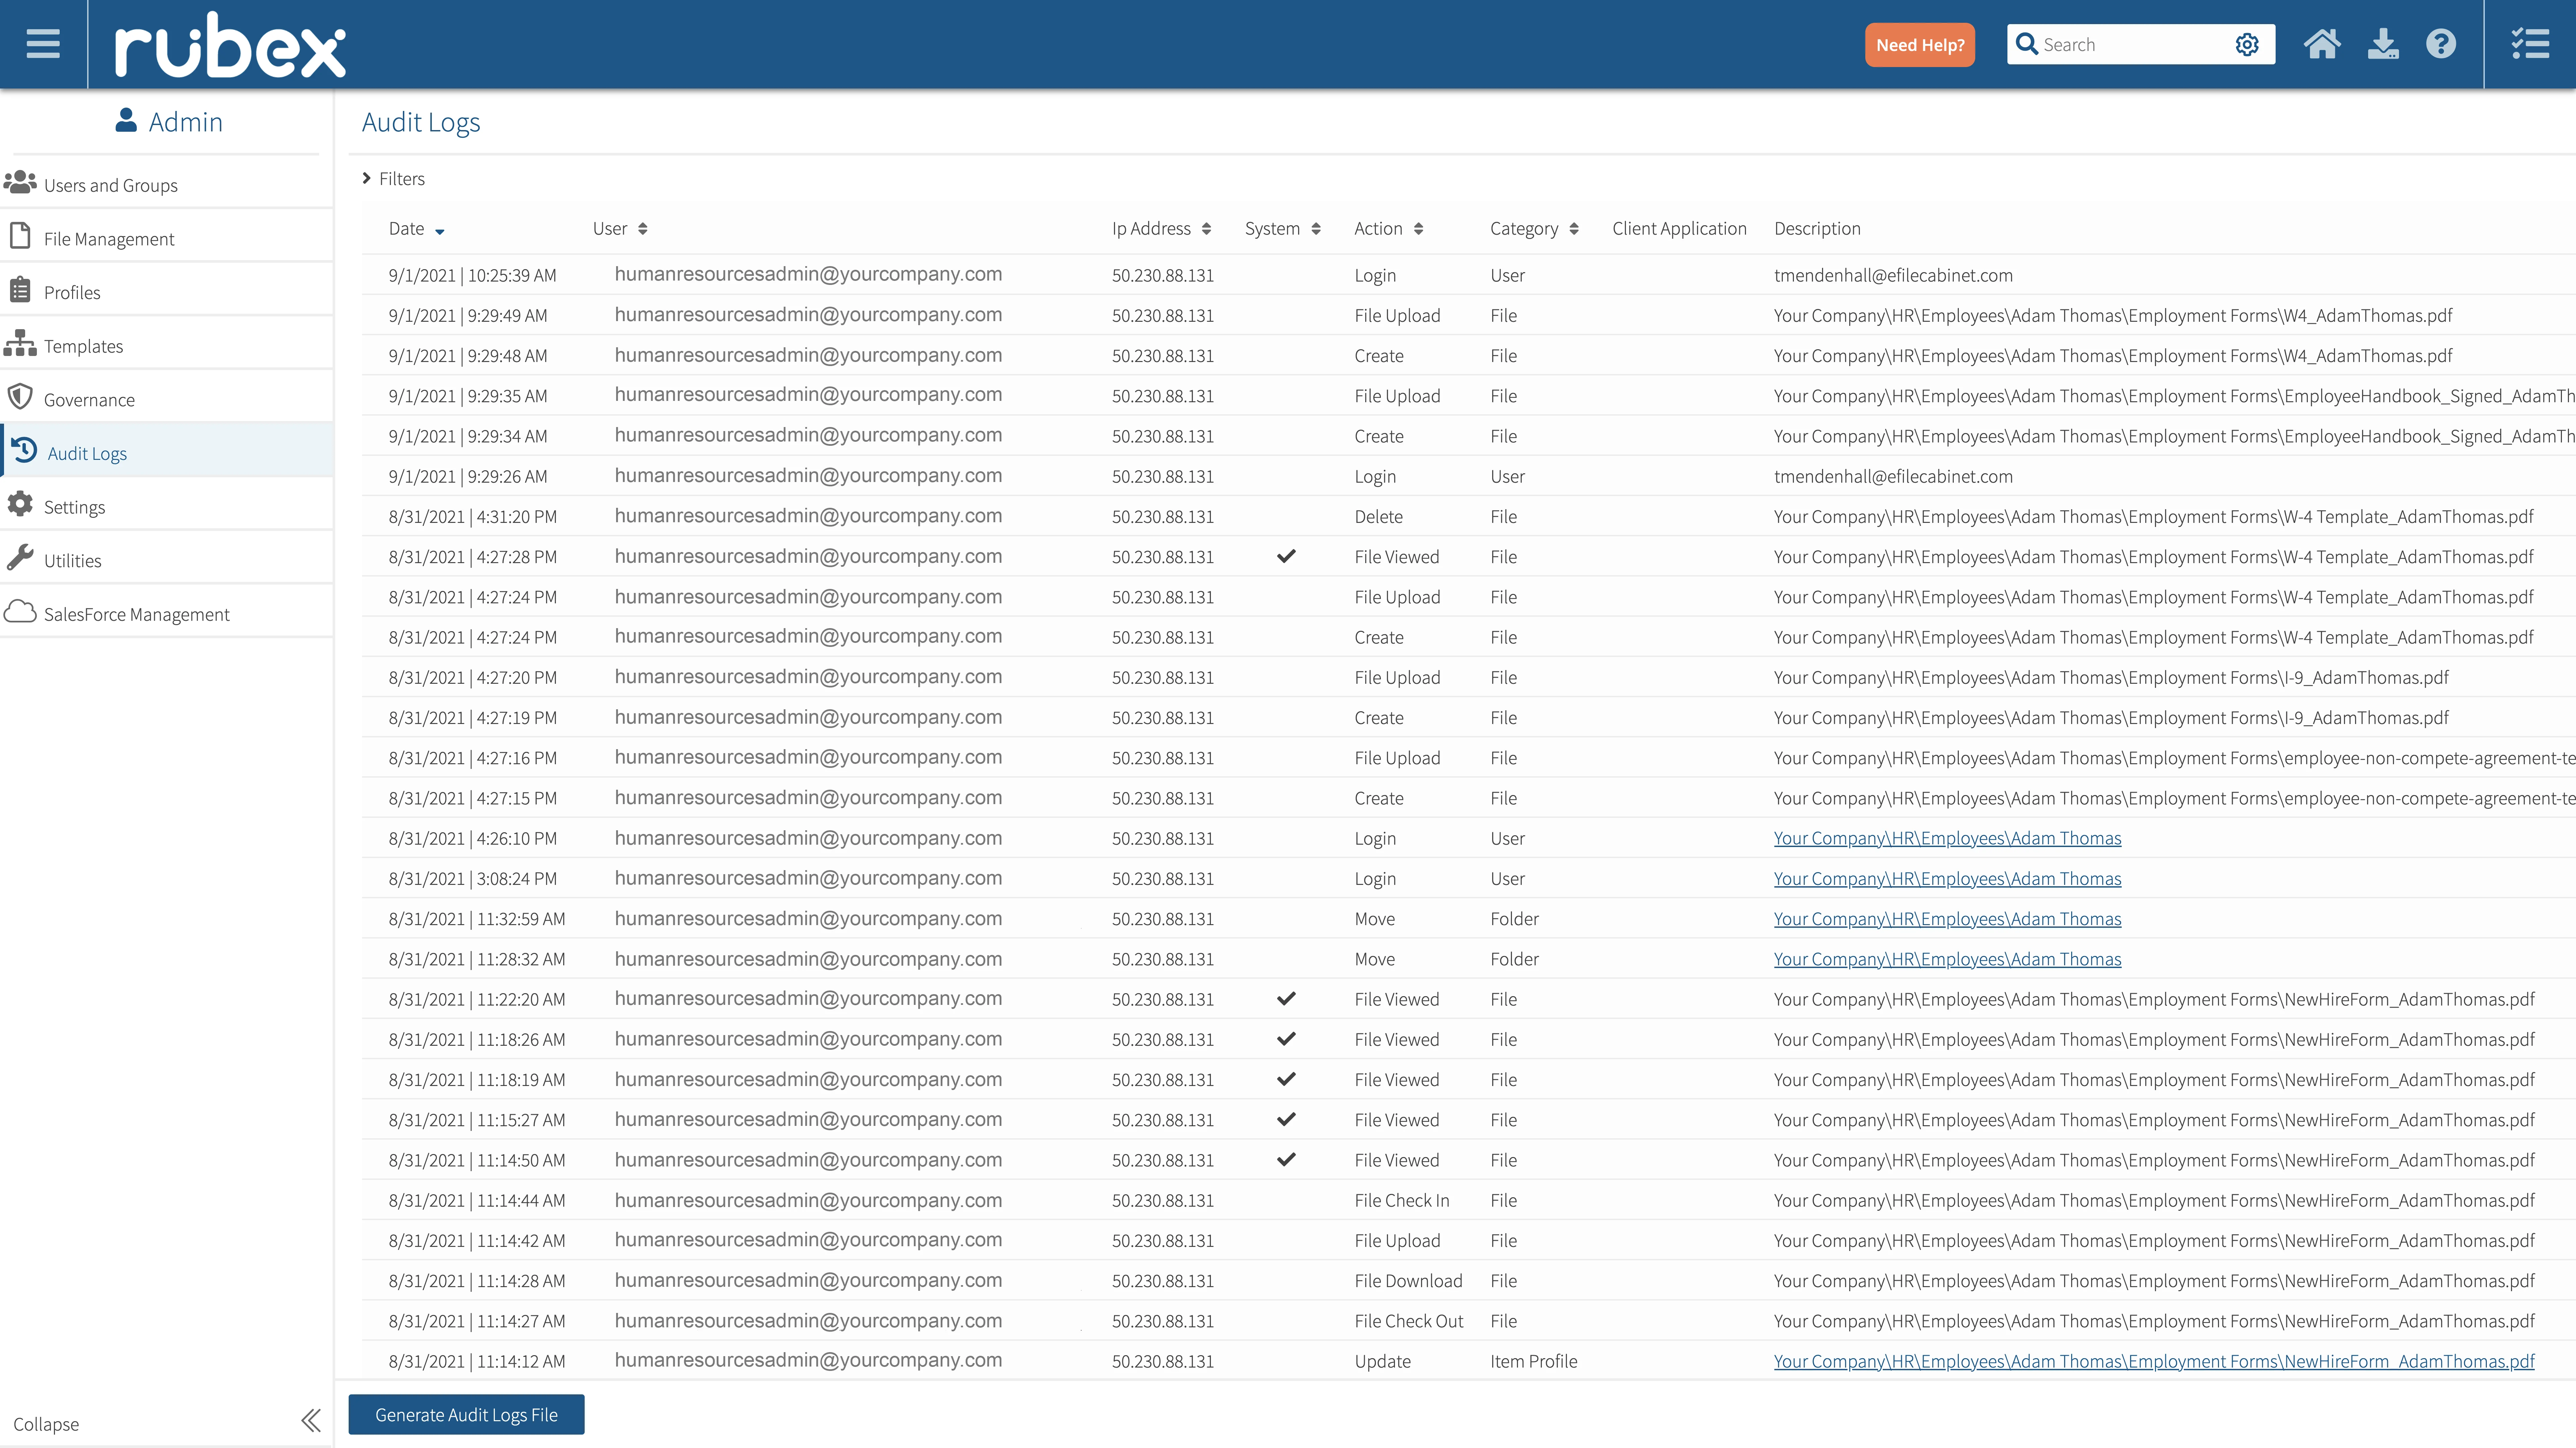Click the Delete action in 4:31:20 PM row

point(1378,517)
